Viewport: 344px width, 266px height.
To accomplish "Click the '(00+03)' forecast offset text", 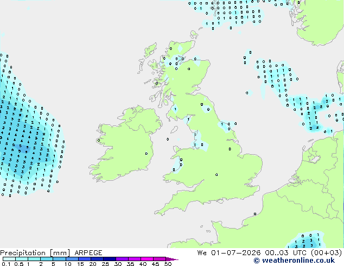I will tap(327, 253).
